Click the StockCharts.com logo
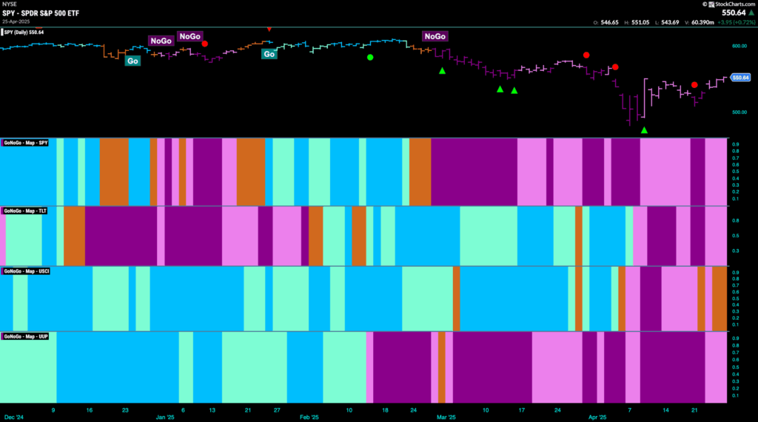758x422 pixels. coord(729,4)
